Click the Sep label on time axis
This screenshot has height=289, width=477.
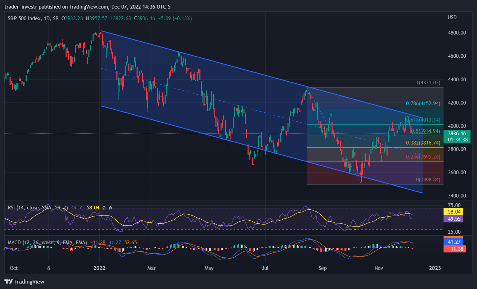click(x=322, y=268)
